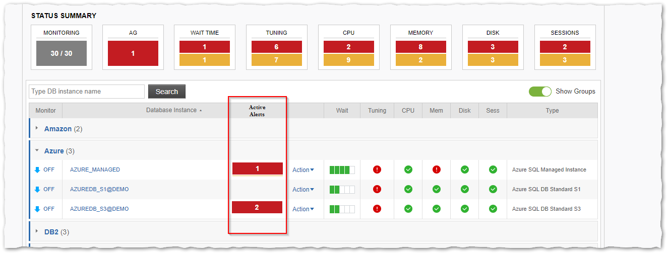The image size is (668, 254).
Task: Click the Tuning red count 6
Action: coord(277,47)
